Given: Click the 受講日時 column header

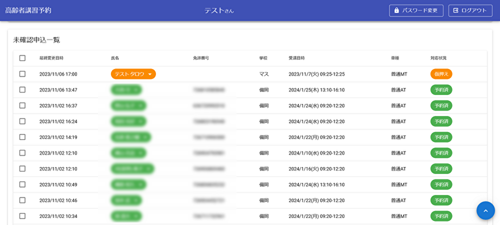Looking at the screenshot, I should pyautogui.click(x=296, y=58).
